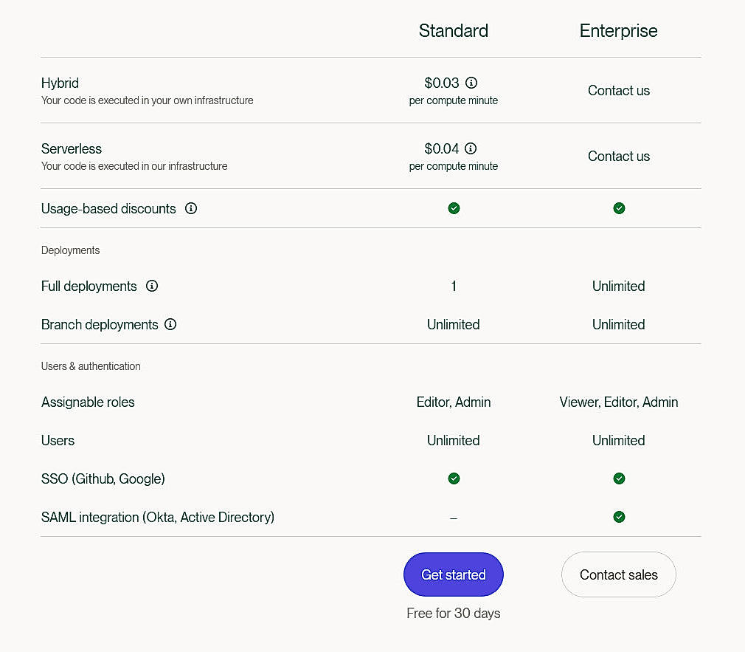745x652 pixels.
Task: Click the Enterprise SAML integration checkmark
Action: (x=619, y=517)
